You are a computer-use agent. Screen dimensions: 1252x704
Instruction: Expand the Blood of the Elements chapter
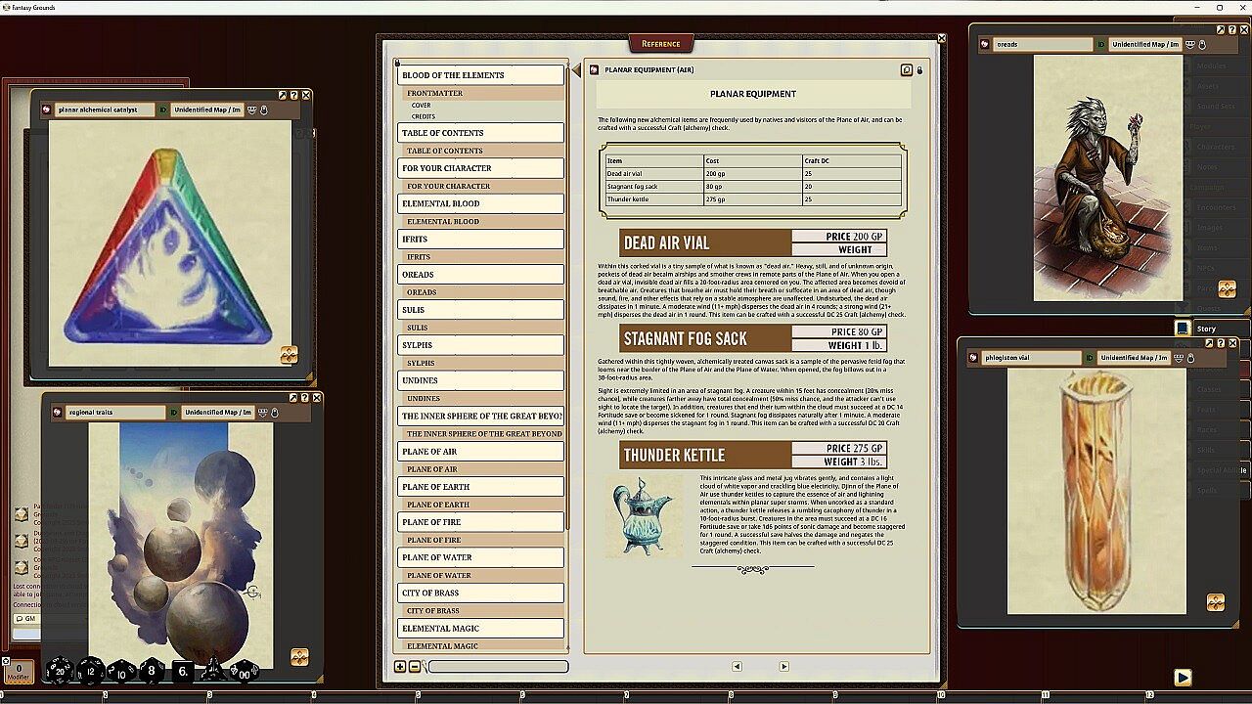point(480,75)
